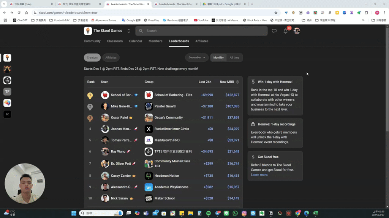
Task: Click the taskbar search box
Action: click(101, 213)
